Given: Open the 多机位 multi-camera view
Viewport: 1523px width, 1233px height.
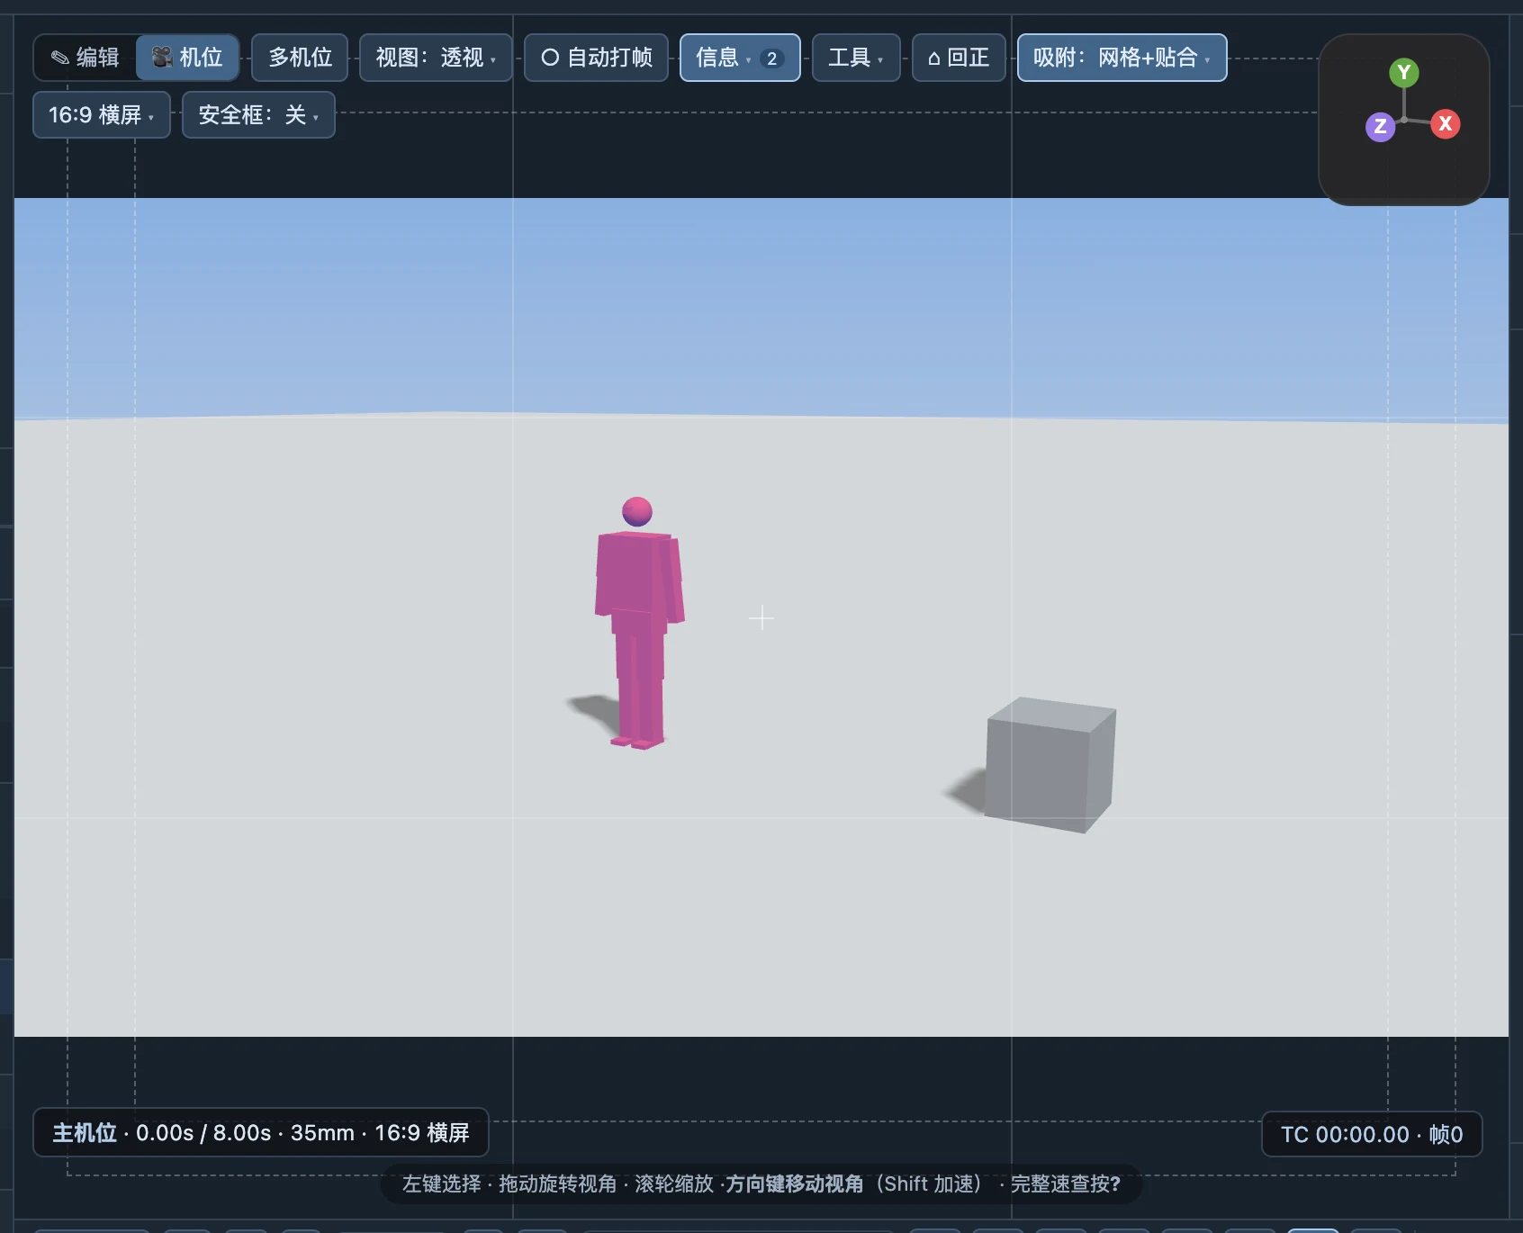Looking at the screenshot, I should [x=300, y=58].
